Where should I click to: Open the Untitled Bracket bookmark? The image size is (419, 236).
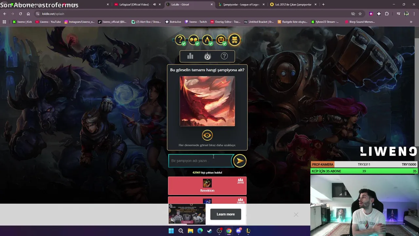259,22
